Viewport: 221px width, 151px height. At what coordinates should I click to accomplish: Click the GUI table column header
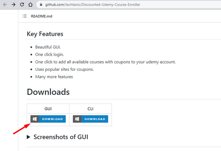(x=48, y=109)
